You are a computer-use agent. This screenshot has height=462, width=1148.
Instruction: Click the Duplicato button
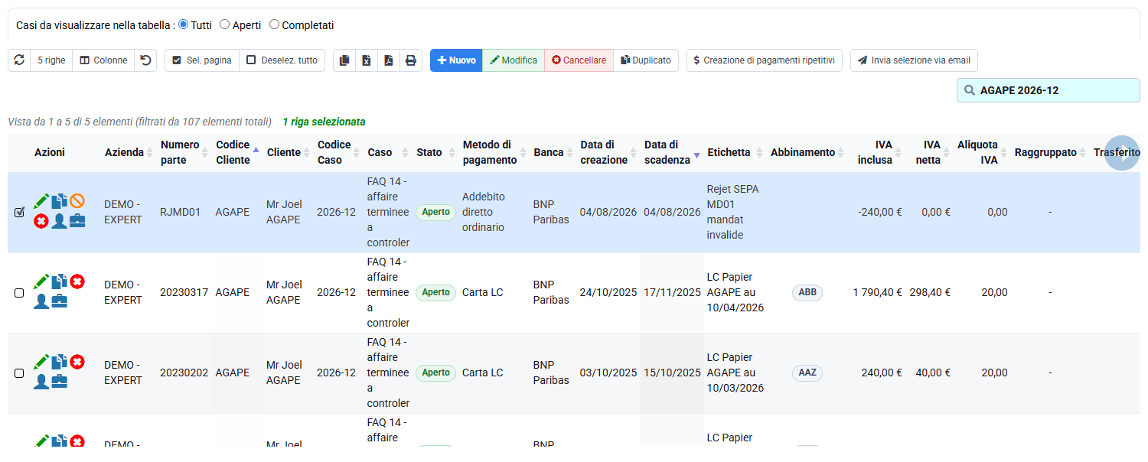(646, 60)
